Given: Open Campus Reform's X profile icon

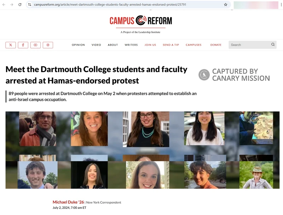Looking at the screenshot, I should tap(11, 45).
